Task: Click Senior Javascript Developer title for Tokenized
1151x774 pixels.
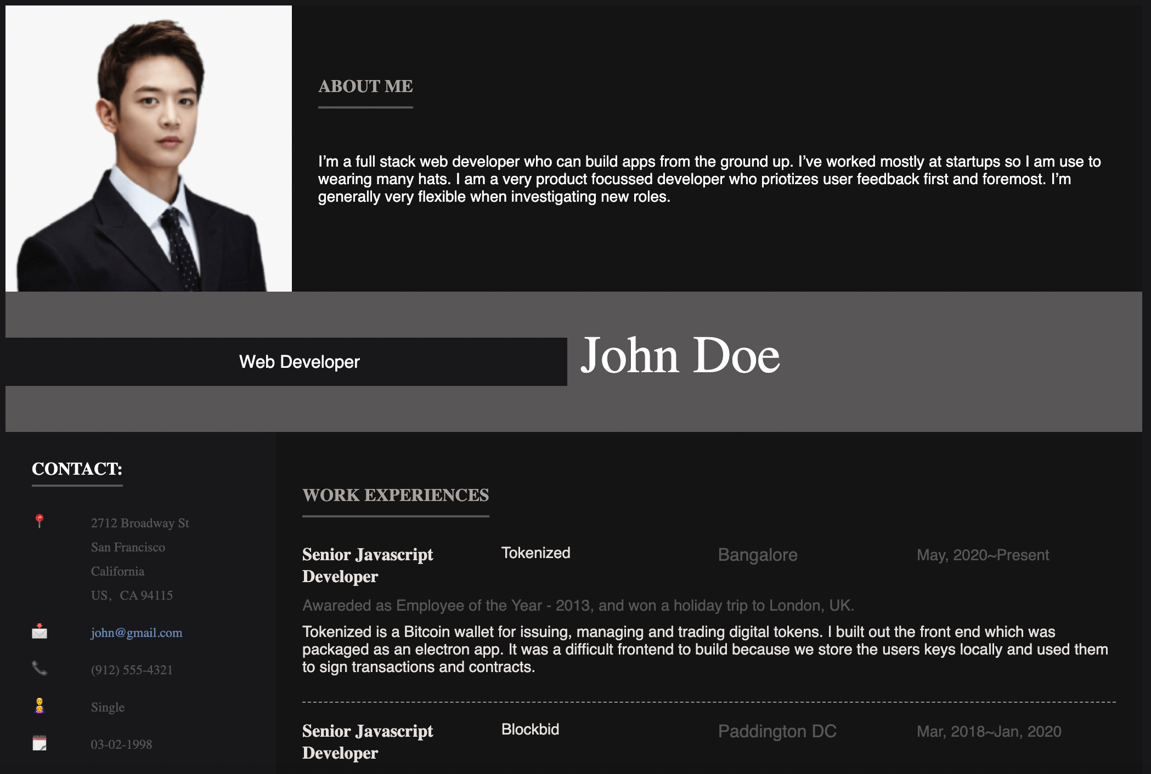Action: point(368,565)
